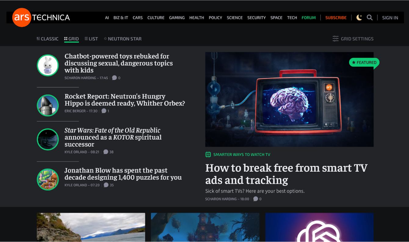The width and height of the screenshot is (409, 242).
Task: Click the brain television featured image
Action: point(289,99)
